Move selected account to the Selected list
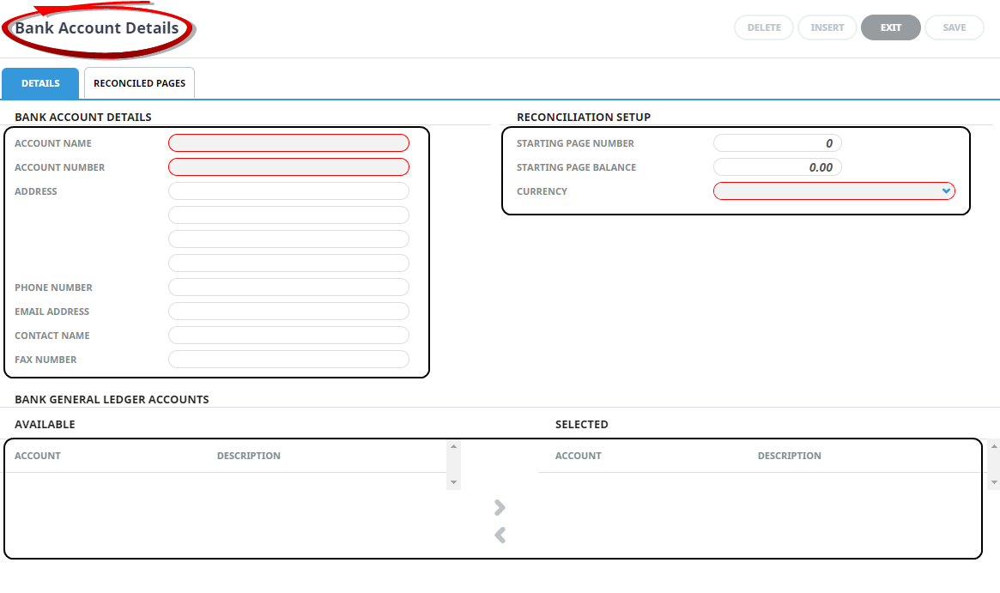The image size is (1000, 593). (500, 508)
